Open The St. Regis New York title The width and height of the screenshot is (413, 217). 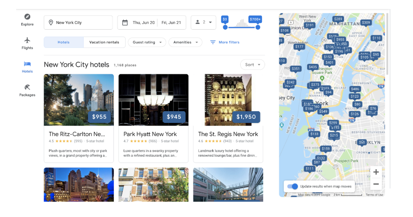coord(228,134)
